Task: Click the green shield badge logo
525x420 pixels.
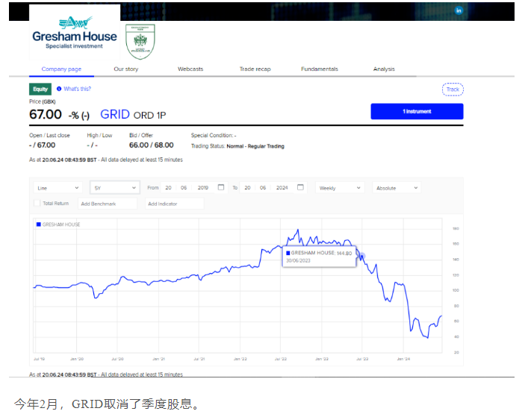Action: pyautogui.click(x=140, y=42)
